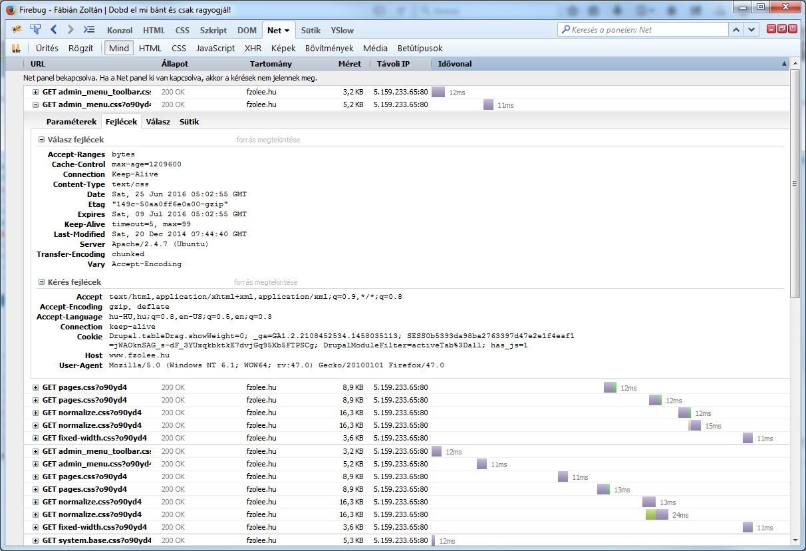Click forrás megtekintése beside Kérés fejlécek

pyautogui.click(x=266, y=282)
